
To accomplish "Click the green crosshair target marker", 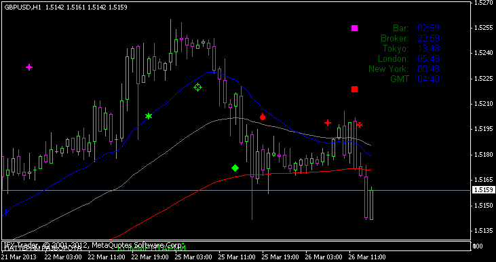I will coord(197,88).
